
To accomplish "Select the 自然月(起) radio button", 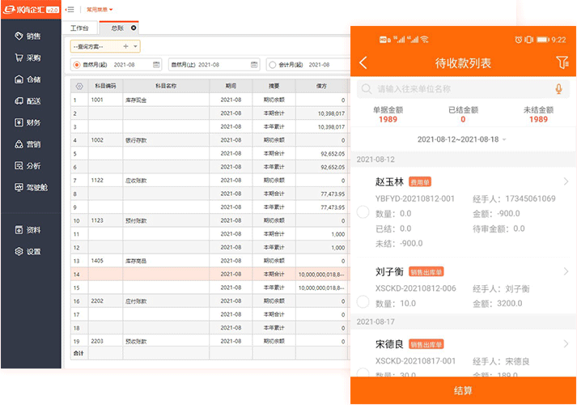I will coord(77,65).
